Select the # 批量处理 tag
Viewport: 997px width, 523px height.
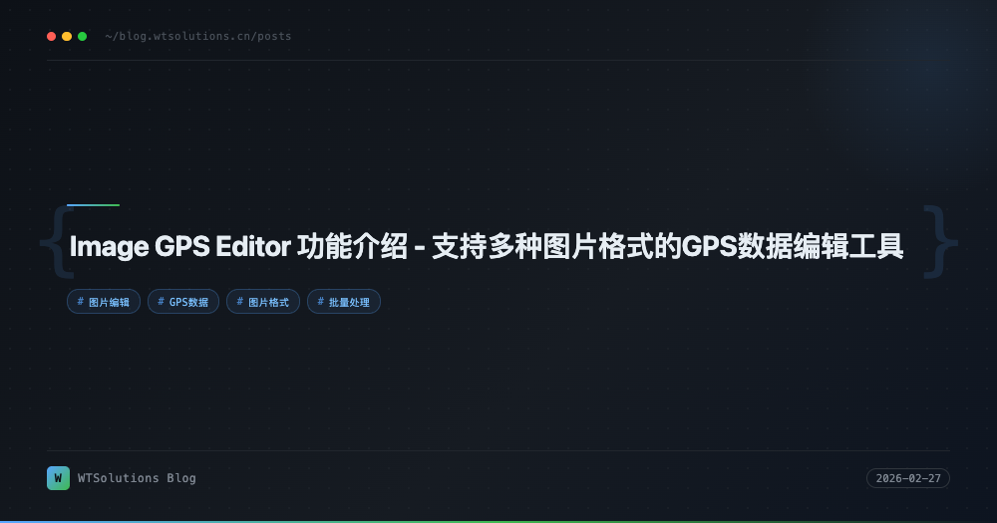[x=344, y=302]
